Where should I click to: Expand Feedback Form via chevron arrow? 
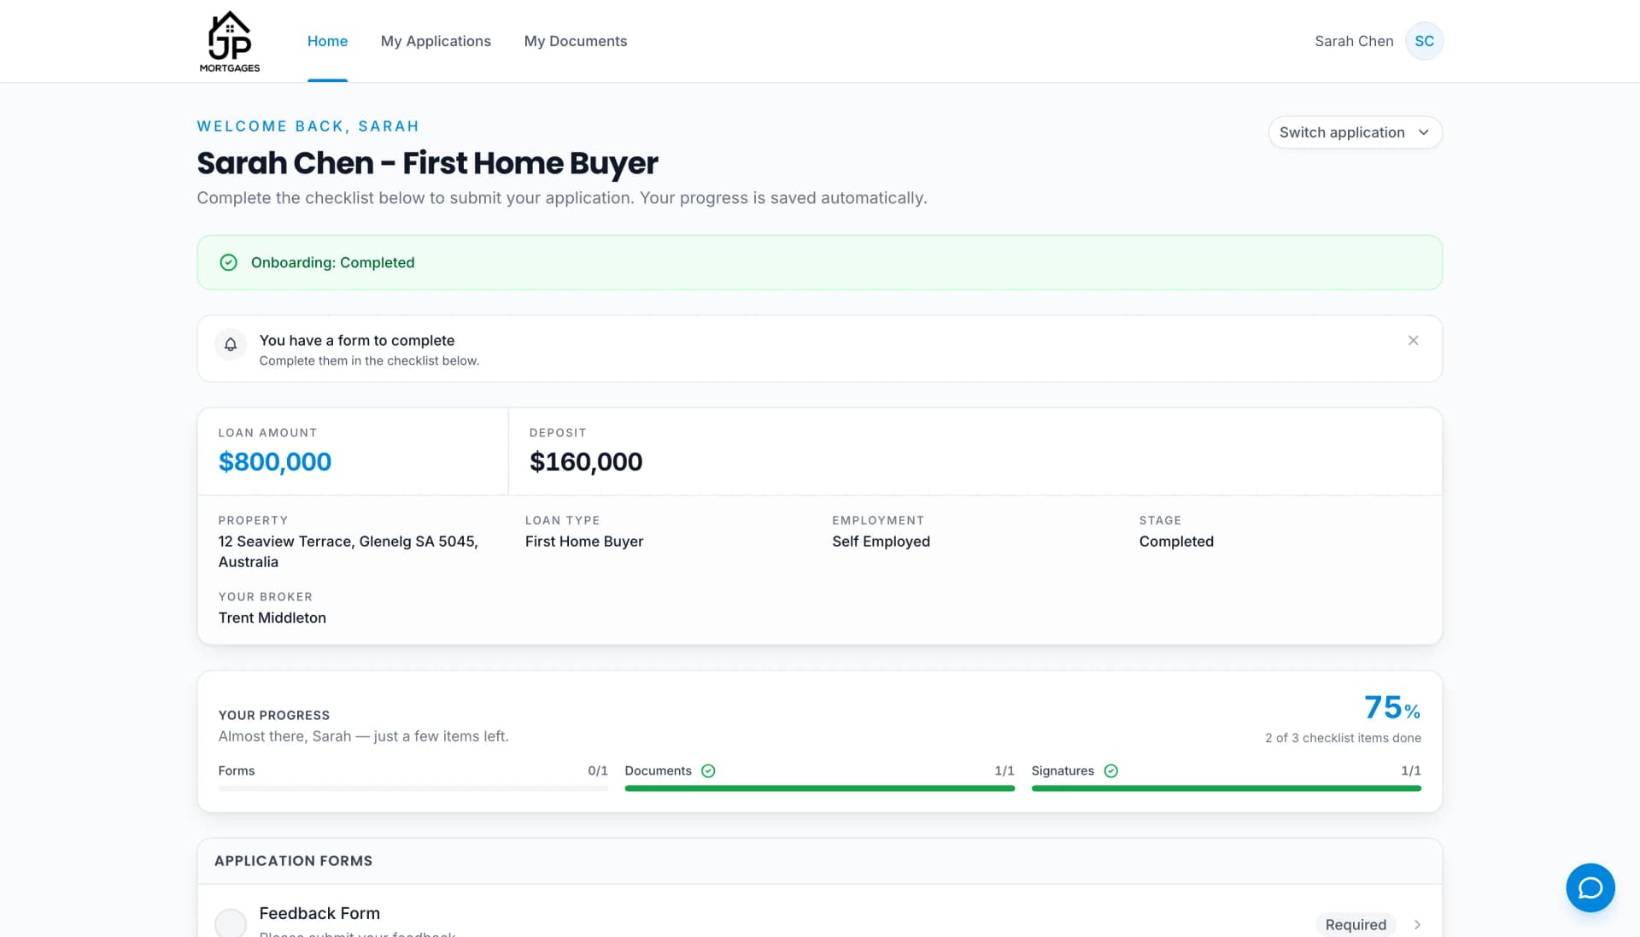[1417, 924]
